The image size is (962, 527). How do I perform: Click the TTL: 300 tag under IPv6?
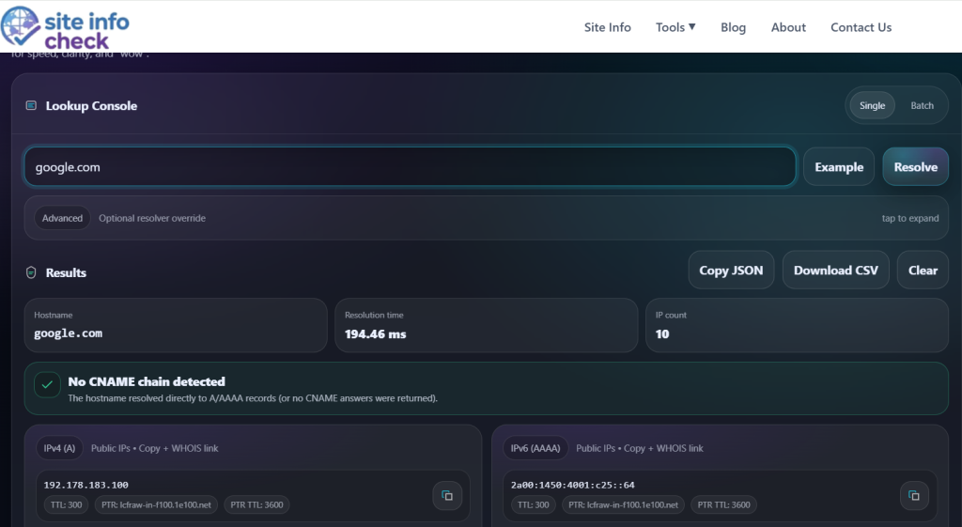(x=534, y=504)
